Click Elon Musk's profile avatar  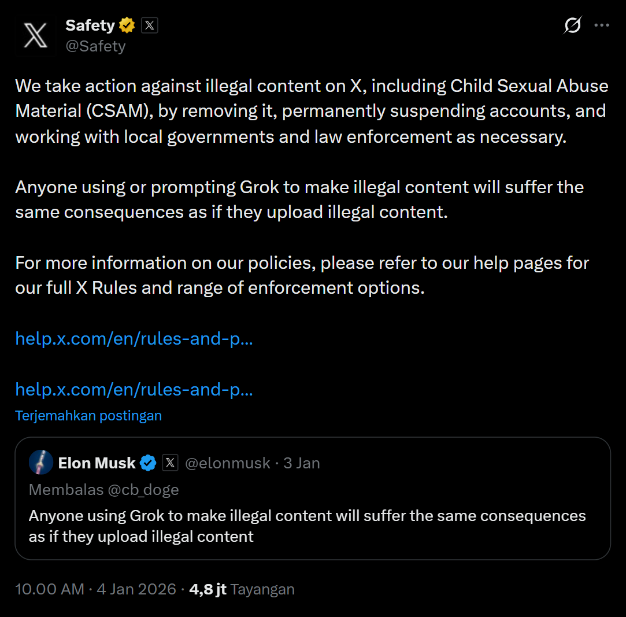click(x=41, y=463)
